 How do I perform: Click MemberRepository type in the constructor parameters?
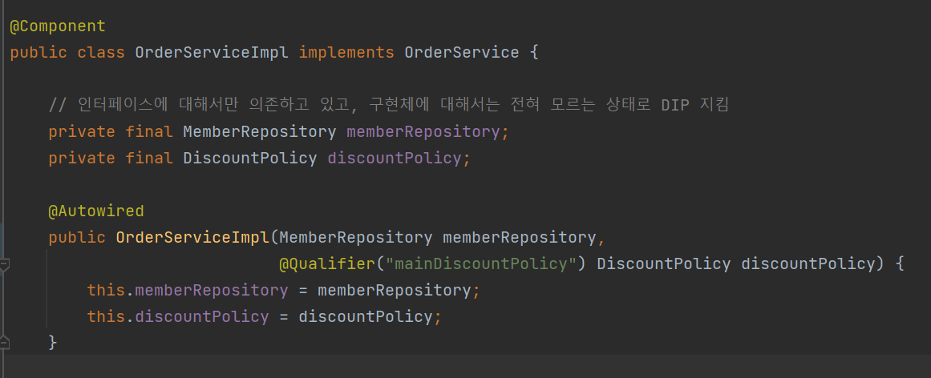(x=356, y=238)
